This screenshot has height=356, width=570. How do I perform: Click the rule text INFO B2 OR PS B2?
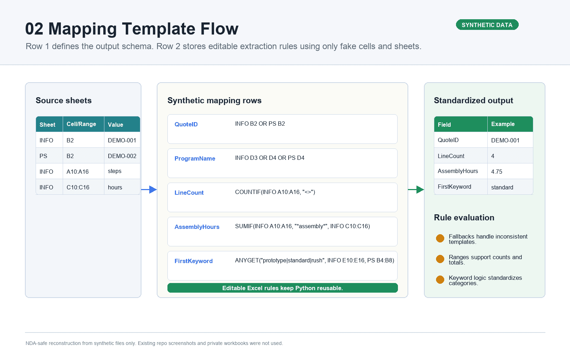[260, 124]
